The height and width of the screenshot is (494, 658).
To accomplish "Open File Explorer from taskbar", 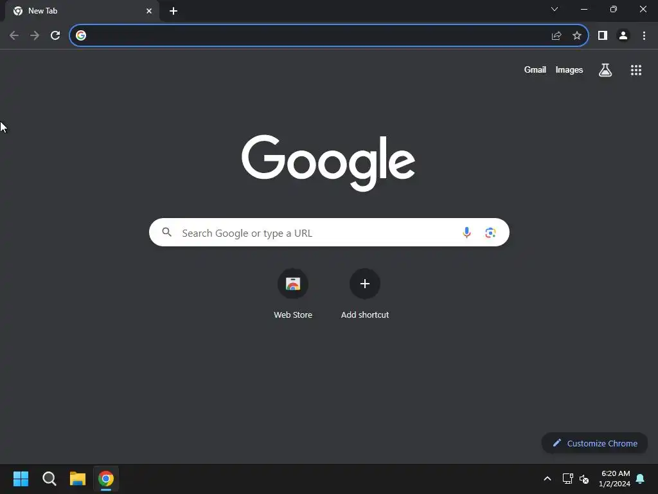I will [x=78, y=479].
